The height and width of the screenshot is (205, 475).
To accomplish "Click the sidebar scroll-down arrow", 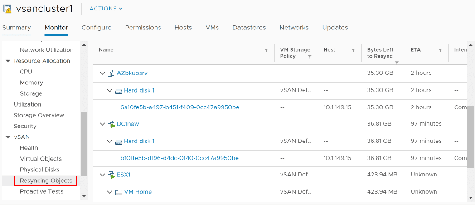I will pyautogui.click(x=84, y=196).
